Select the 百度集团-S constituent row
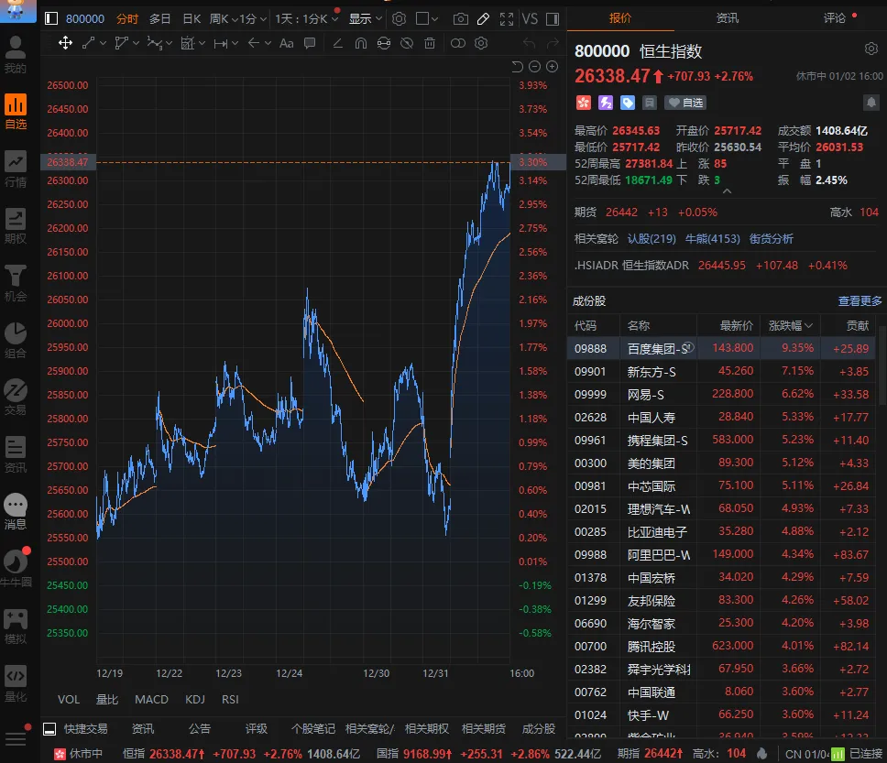887x763 pixels. pyautogui.click(x=721, y=348)
